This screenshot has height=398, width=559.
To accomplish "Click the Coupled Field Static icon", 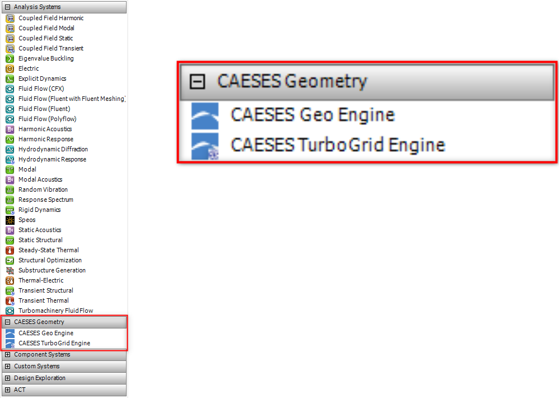I will [10, 38].
